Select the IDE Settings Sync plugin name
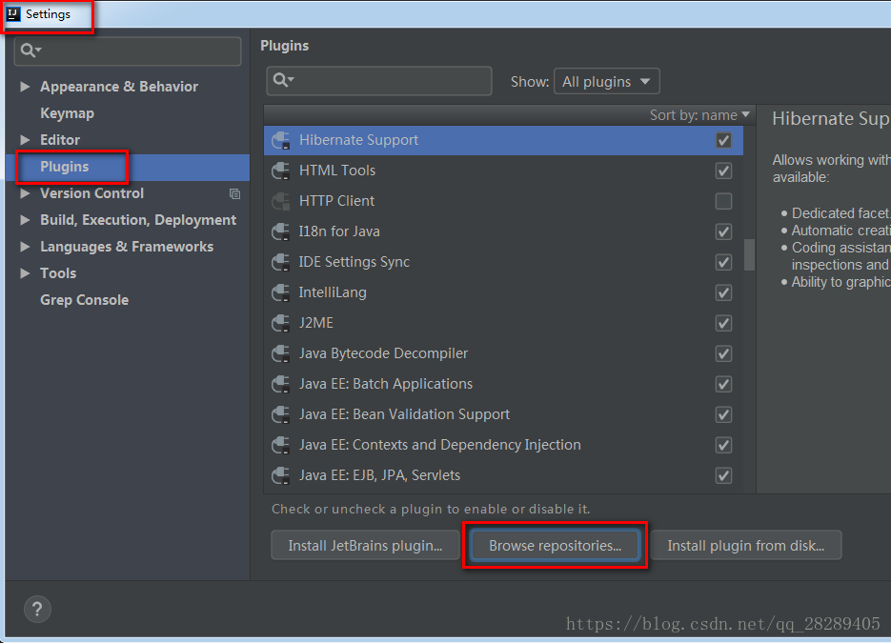Viewport: 891px width, 643px height. [x=354, y=262]
